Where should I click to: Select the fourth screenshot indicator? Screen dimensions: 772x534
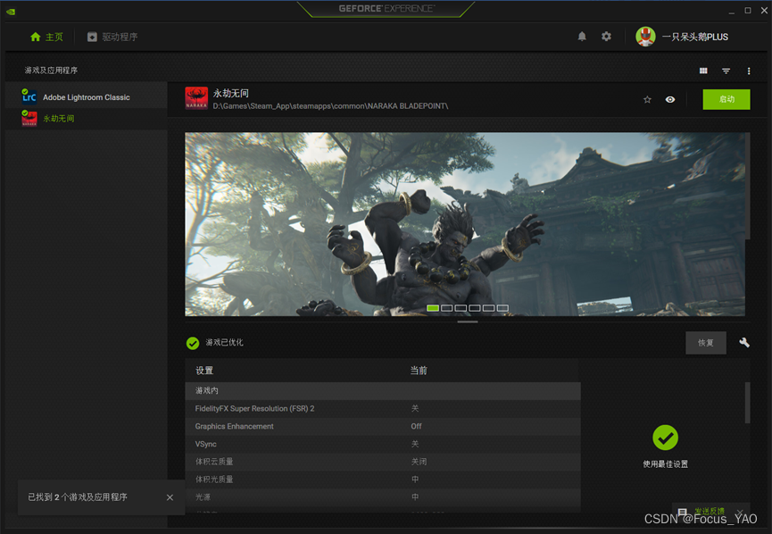(x=475, y=308)
